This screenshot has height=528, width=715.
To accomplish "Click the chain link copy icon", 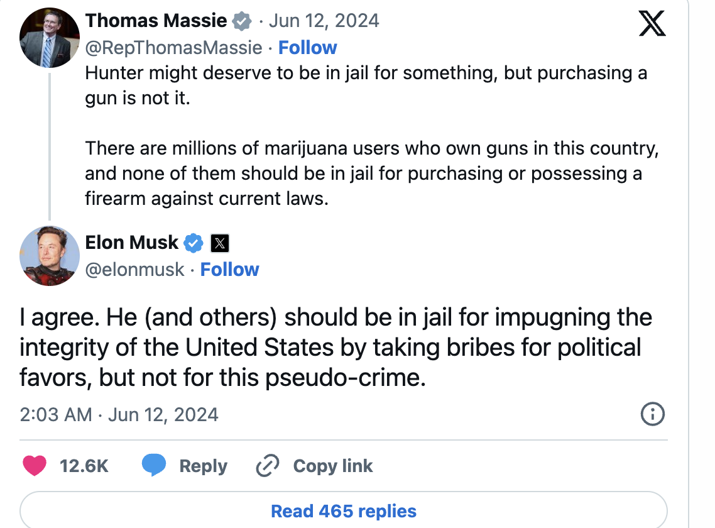I will point(267,466).
